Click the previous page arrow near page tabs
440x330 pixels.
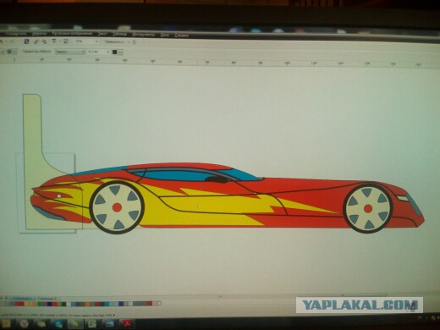[2, 298]
